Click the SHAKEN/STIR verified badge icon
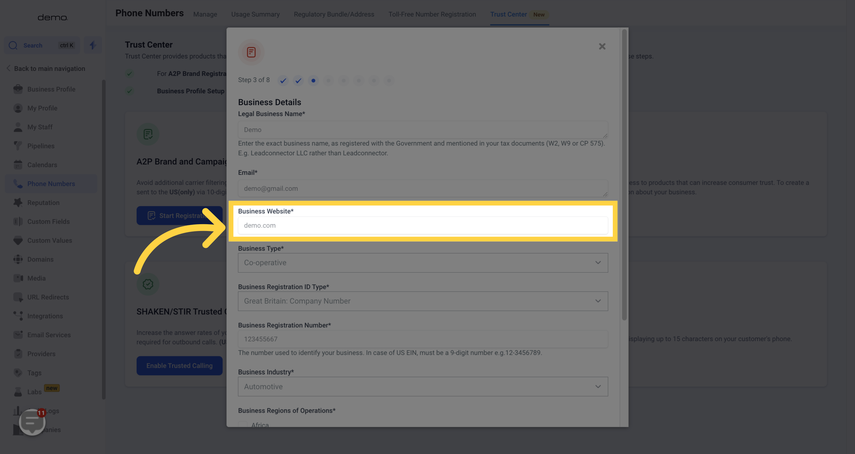 (x=148, y=284)
